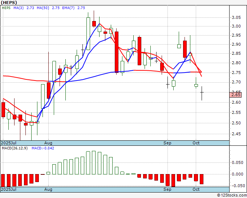Click the last red MACD histogram bar
Image resolution: width=247 pixels, height=198 pixels.
coord(202,179)
